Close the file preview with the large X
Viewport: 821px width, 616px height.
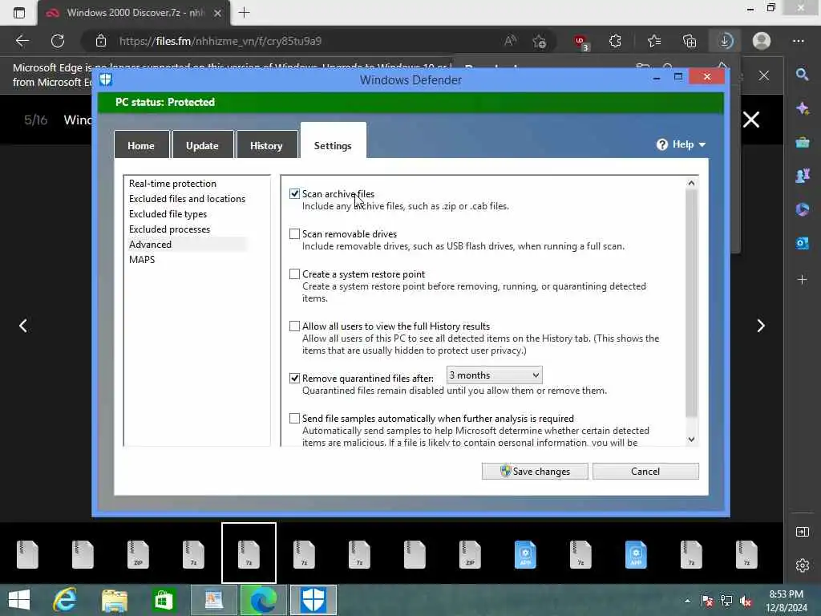click(750, 120)
